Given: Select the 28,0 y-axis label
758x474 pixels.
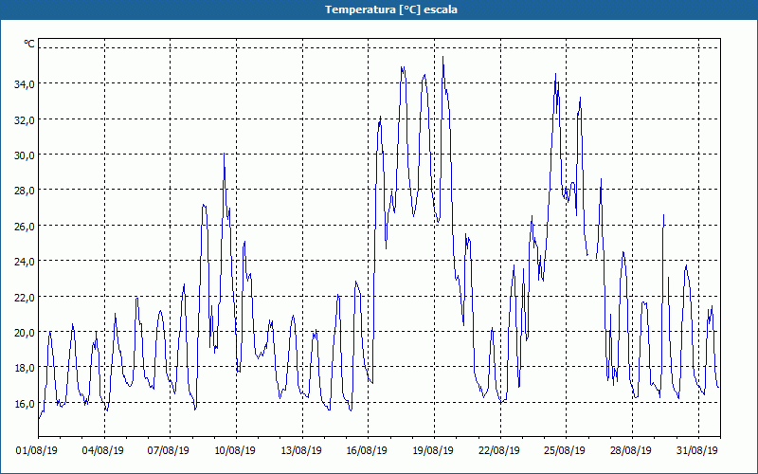Looking at the screenshot, I should click(25, 191).
